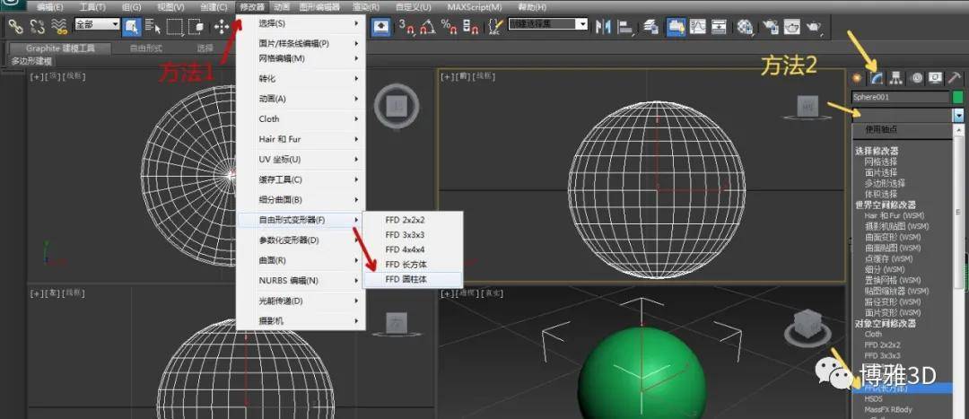
Task: Click FFD 2x2x2 in the modifier list
Action: coord(882,345)
